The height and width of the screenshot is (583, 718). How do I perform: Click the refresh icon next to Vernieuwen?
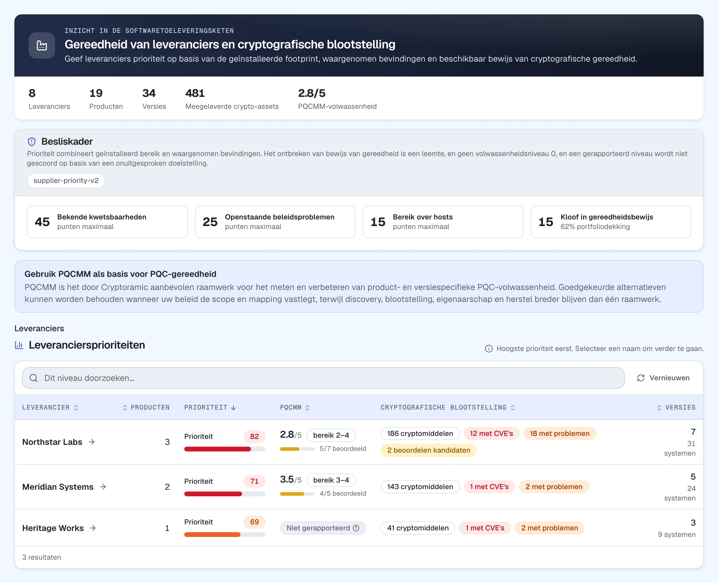click(641, 378)
